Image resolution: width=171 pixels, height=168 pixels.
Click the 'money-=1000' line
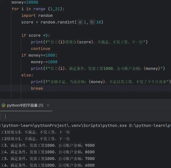44,62
